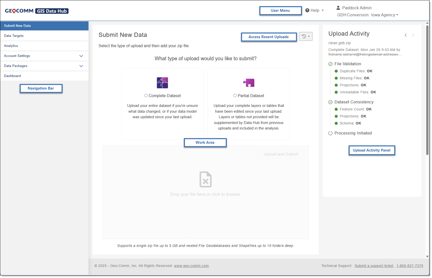
Task: Click the GeoComm GIS Data Hub logo
Action: pos(37,11)
